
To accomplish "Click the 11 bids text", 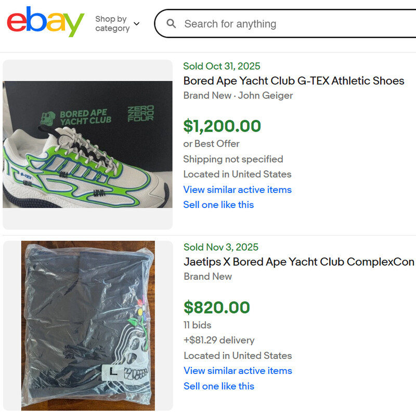I will pyautogui.click(x=197, y=325).
